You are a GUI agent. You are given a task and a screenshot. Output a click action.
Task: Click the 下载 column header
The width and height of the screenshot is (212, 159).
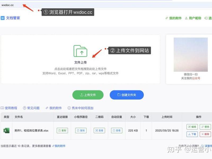coord(146,117)
